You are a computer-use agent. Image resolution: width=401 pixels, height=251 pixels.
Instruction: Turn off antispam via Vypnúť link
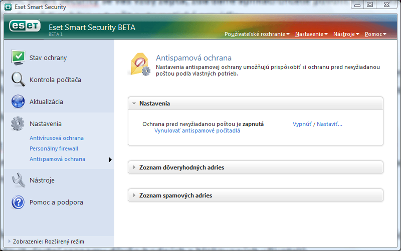[x=302, y=124]
